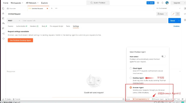The height and width of the screenshot is (103, 186).
Task: Open the Cookies link beside request tabs
Action: tap(176, 26)
